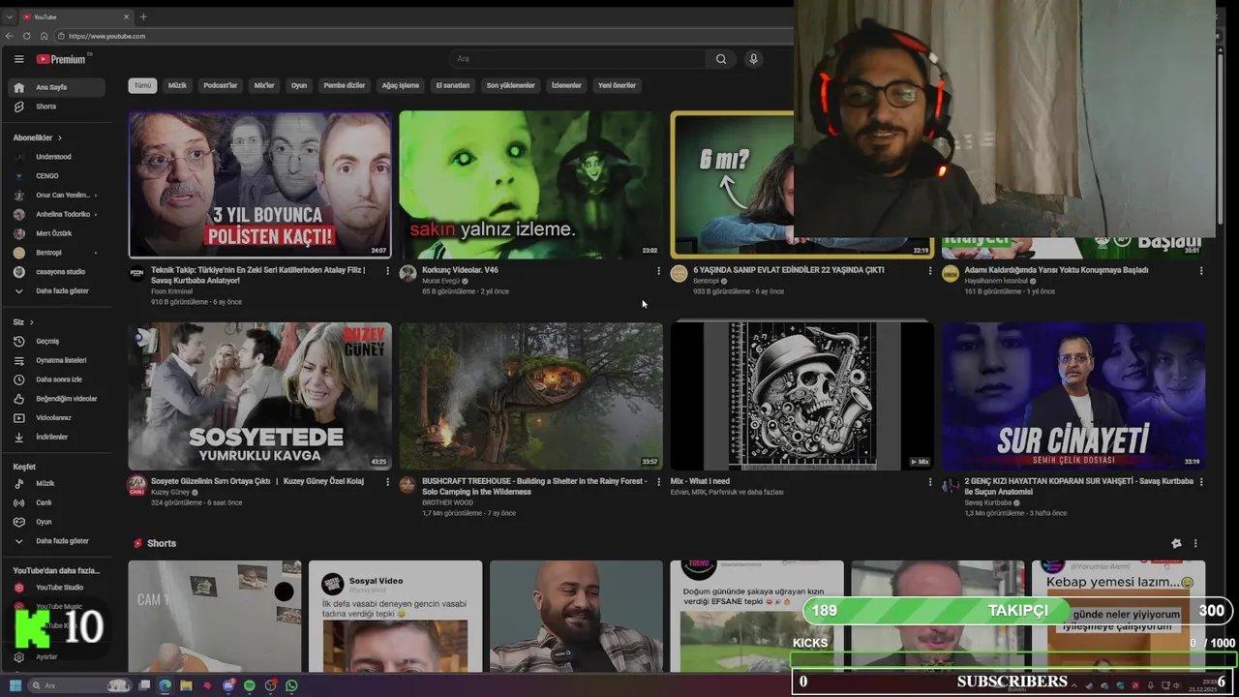Screen dimensions: 1239x697
Task: Open Kuzey Güney channel avatar
Action: (x=137, y=485)
